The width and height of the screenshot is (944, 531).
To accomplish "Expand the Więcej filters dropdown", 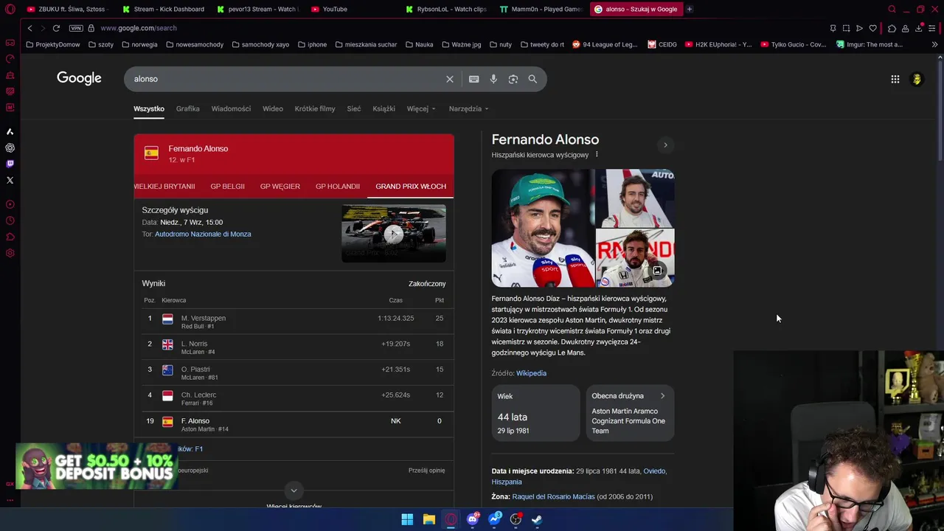I will 421,108.
